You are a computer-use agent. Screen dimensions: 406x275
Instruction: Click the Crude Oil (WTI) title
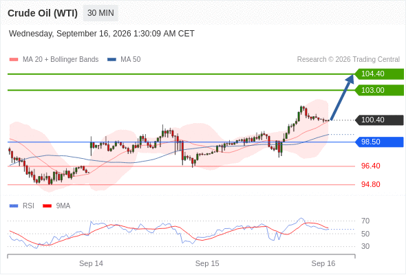click(43, 13)
